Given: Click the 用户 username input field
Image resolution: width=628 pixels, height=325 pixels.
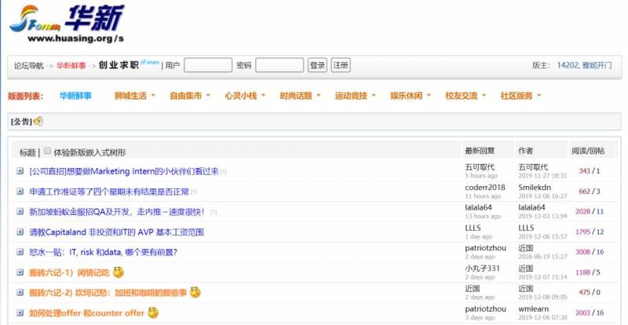Looking at the screenshot, I should (207, 65).
